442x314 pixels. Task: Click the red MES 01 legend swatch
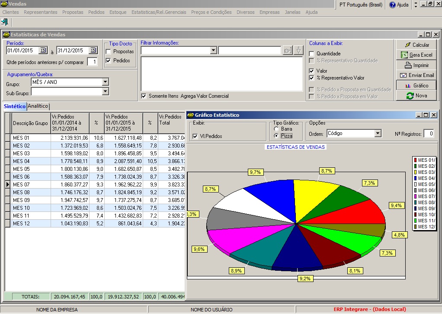tap(415, 160)
